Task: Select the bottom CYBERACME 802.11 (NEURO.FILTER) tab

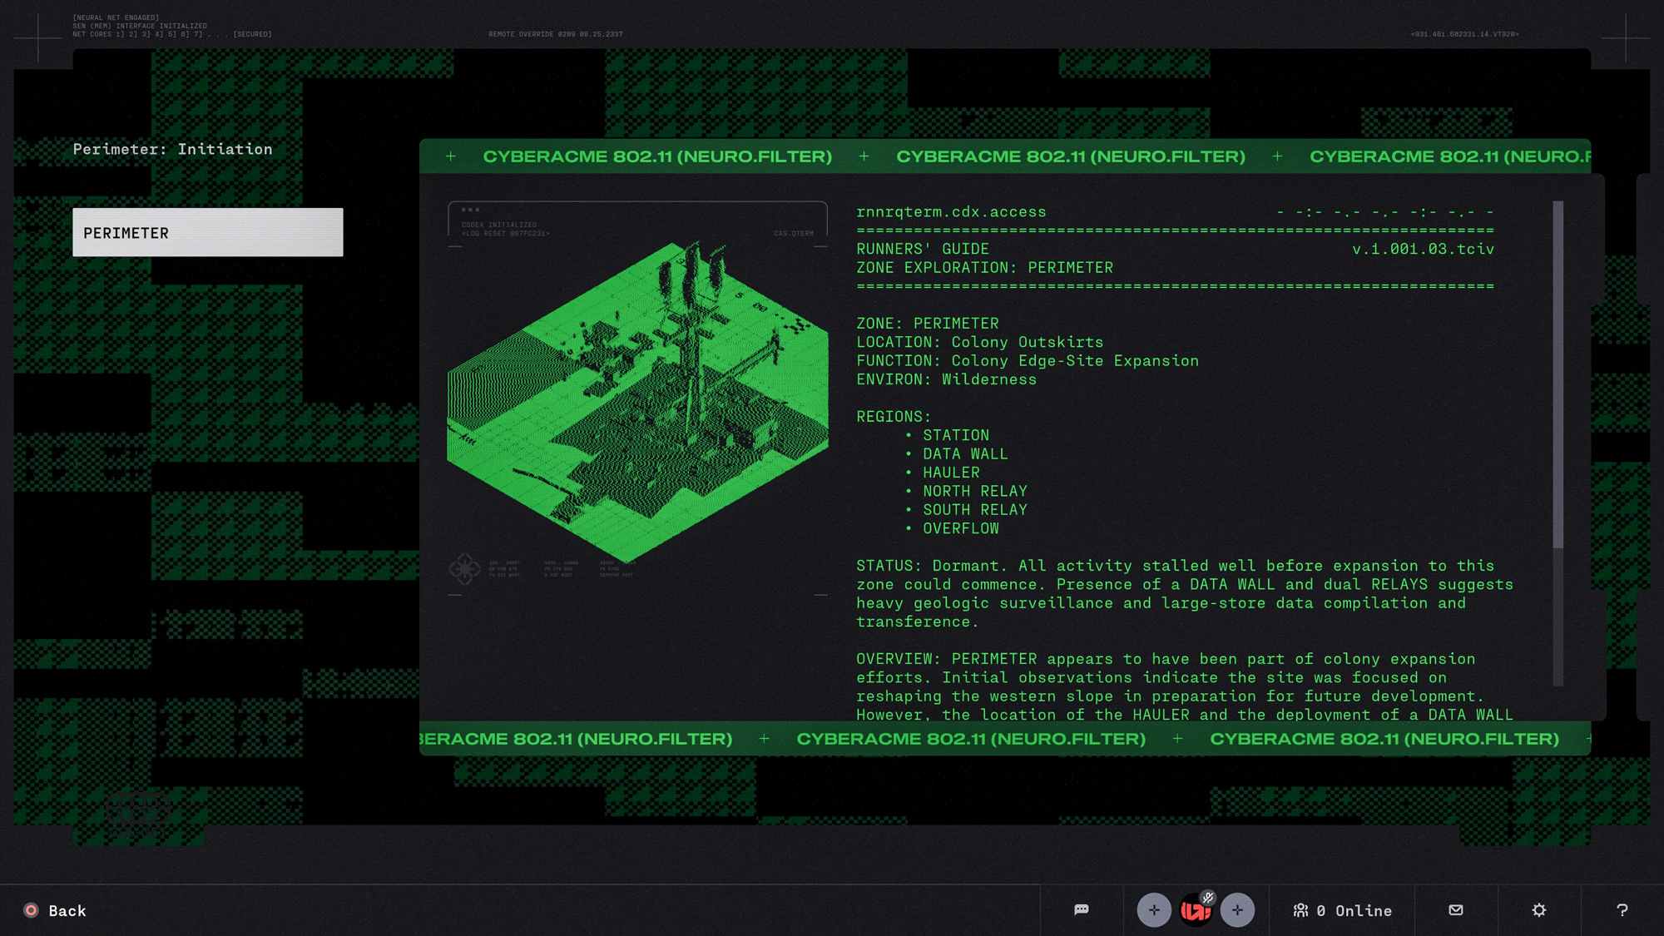Action: tap(971, 738)
